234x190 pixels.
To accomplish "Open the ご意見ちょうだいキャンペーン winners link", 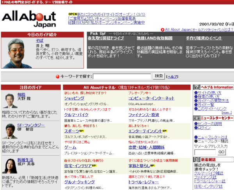I will (102, 18).
